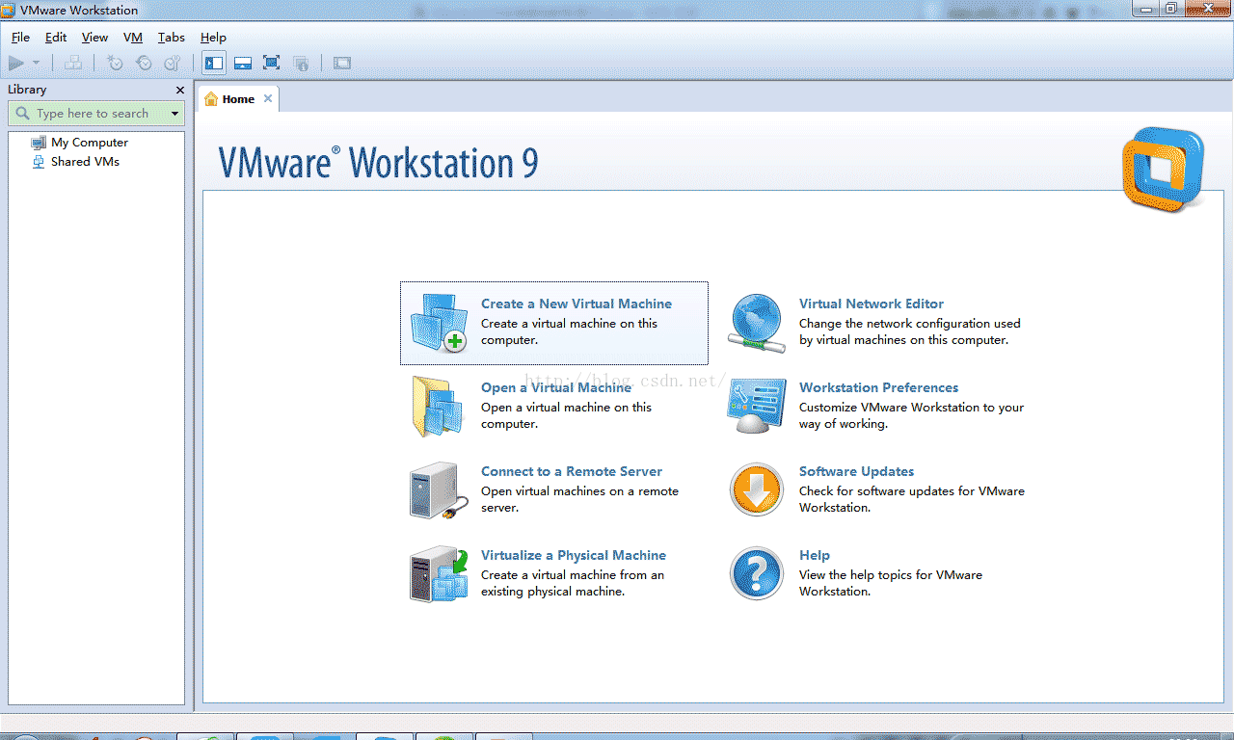
Task: Open the Help menu
Action: [x=213, y=38]
